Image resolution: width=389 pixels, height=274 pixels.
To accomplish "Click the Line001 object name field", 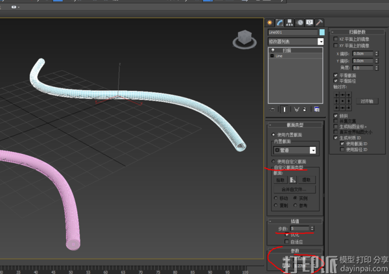I will [x=293, y=32].
